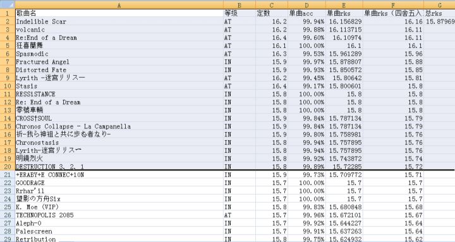The width and height of the screenshot is (455, 242).
Task: Click the 15.624932 rks cell
Action: (x=344, y=239)
